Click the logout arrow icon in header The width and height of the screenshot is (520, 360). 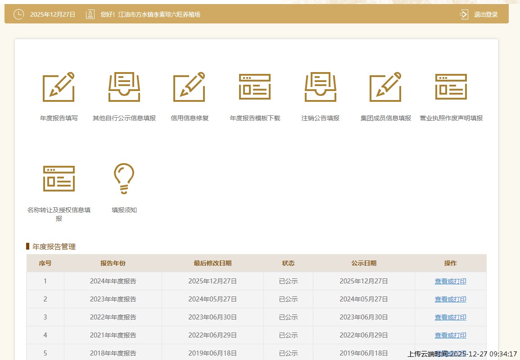464,14
